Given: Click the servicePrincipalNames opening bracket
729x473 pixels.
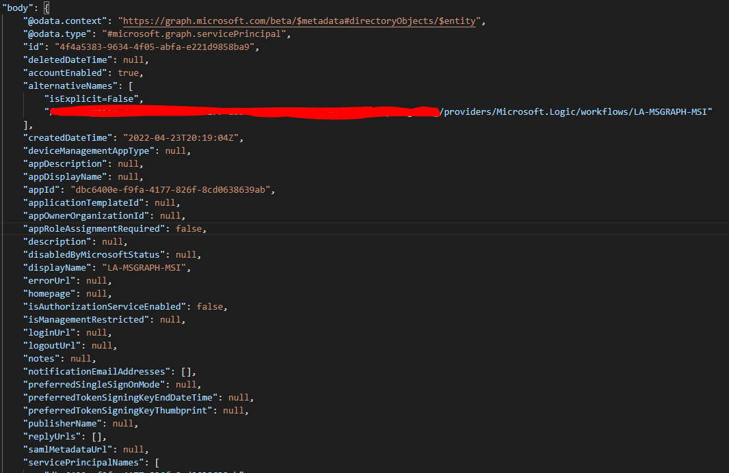Looking at the screenshot, I should (x=157, y=463).
